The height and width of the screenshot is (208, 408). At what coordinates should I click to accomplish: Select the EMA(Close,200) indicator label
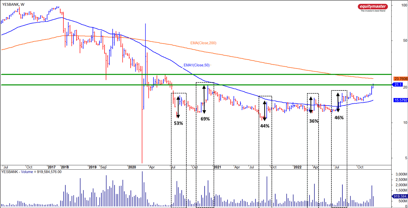coord(203,43)
